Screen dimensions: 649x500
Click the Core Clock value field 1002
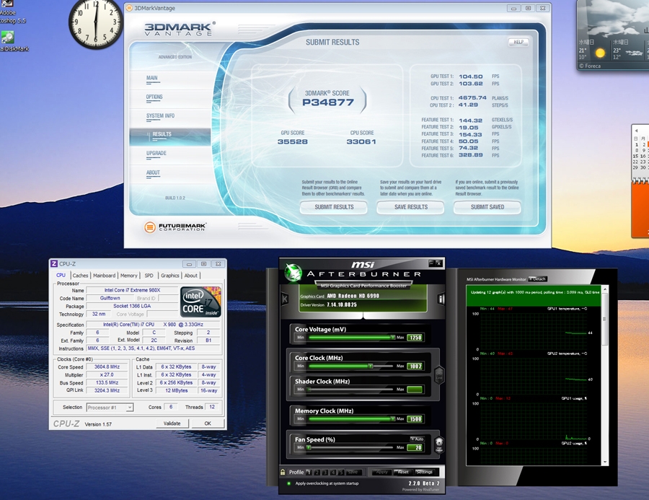pos(415,367)
